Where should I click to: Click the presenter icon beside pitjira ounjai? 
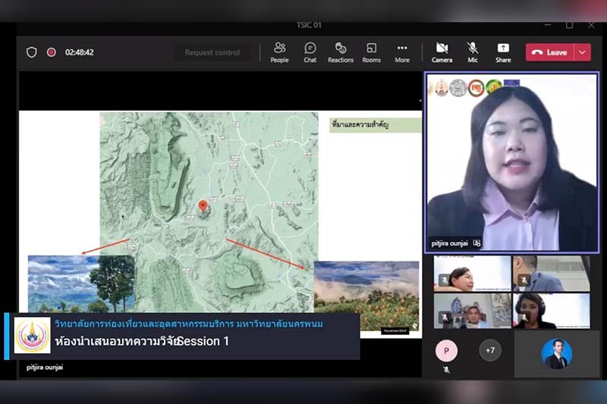pyautogui.click(x=476, y=243)
